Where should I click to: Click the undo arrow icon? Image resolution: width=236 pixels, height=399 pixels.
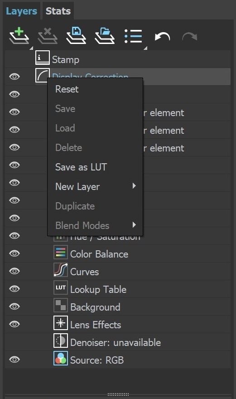[162, 36]
